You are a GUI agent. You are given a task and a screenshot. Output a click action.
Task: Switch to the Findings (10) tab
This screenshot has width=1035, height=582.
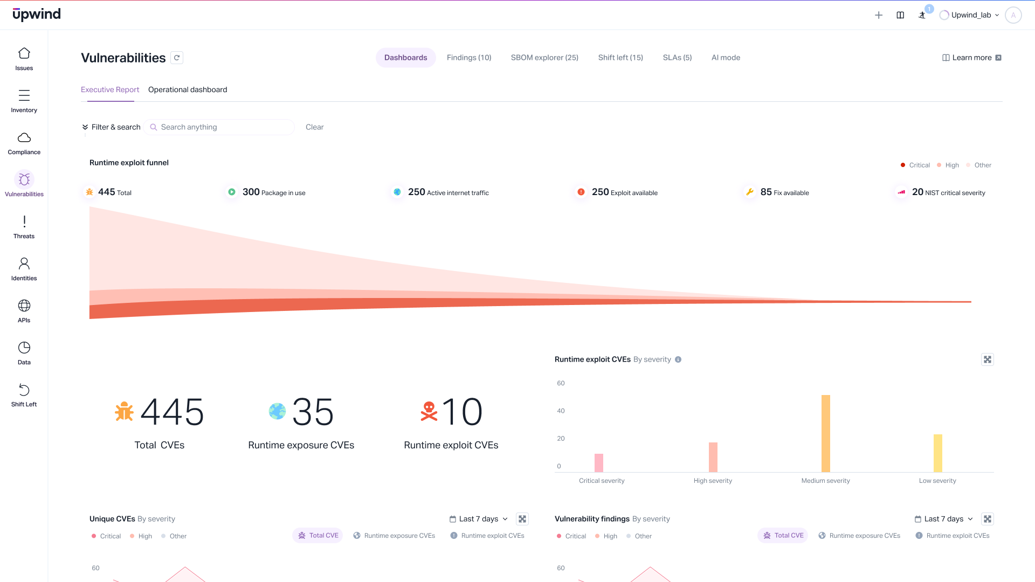pyautogui.click(x=469, y=58)
